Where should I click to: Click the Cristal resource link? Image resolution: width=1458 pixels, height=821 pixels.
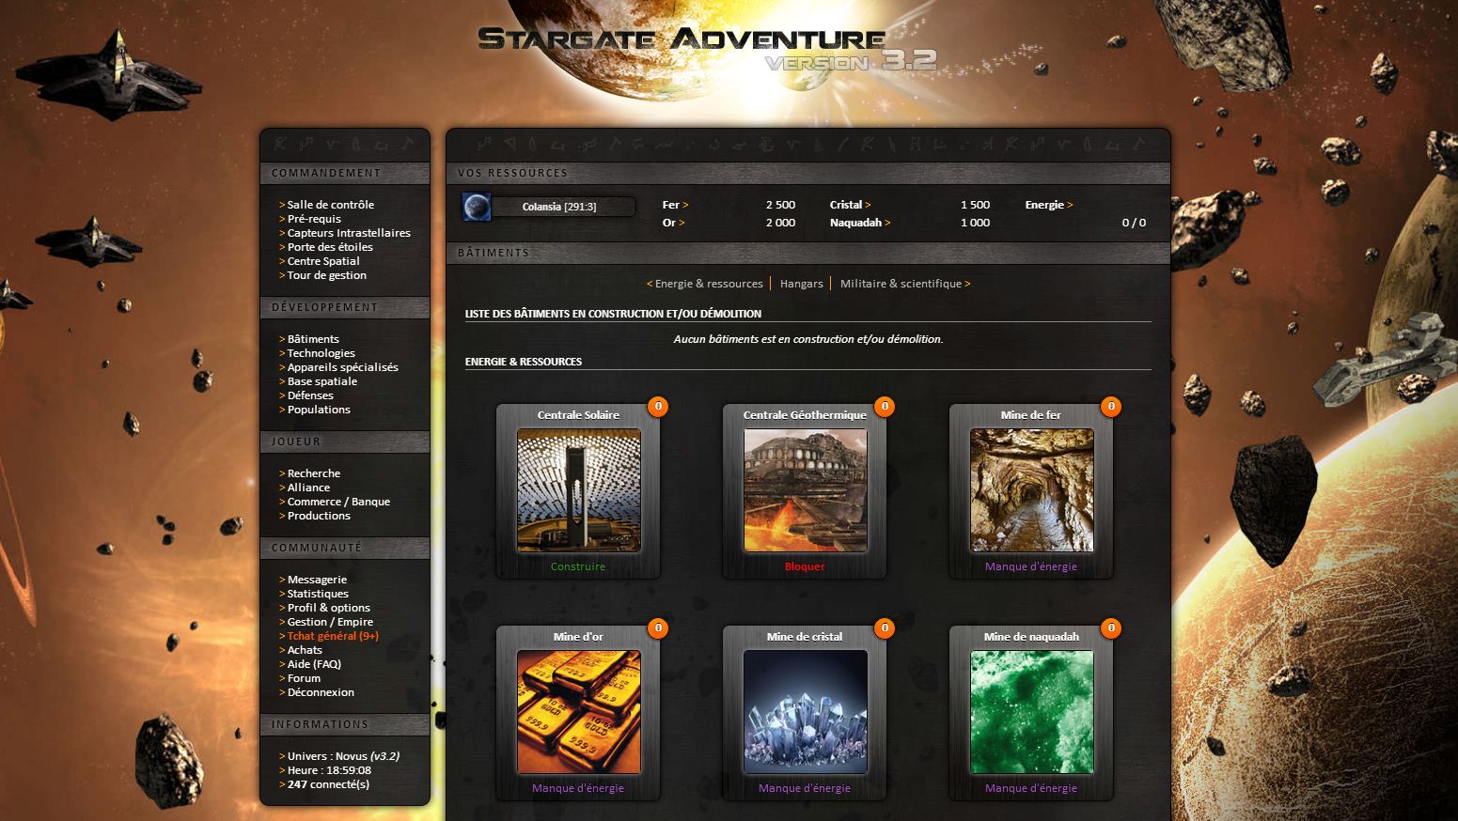pos(850,205)
